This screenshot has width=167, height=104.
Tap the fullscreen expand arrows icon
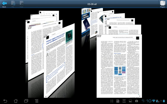click(x=112, y=101)
